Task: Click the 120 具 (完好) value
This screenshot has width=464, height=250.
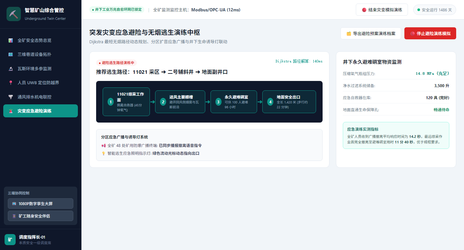Action: tap(438, 98)
